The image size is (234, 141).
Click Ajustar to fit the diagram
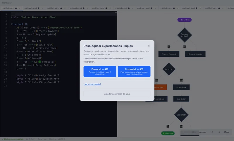pos(203,132)
